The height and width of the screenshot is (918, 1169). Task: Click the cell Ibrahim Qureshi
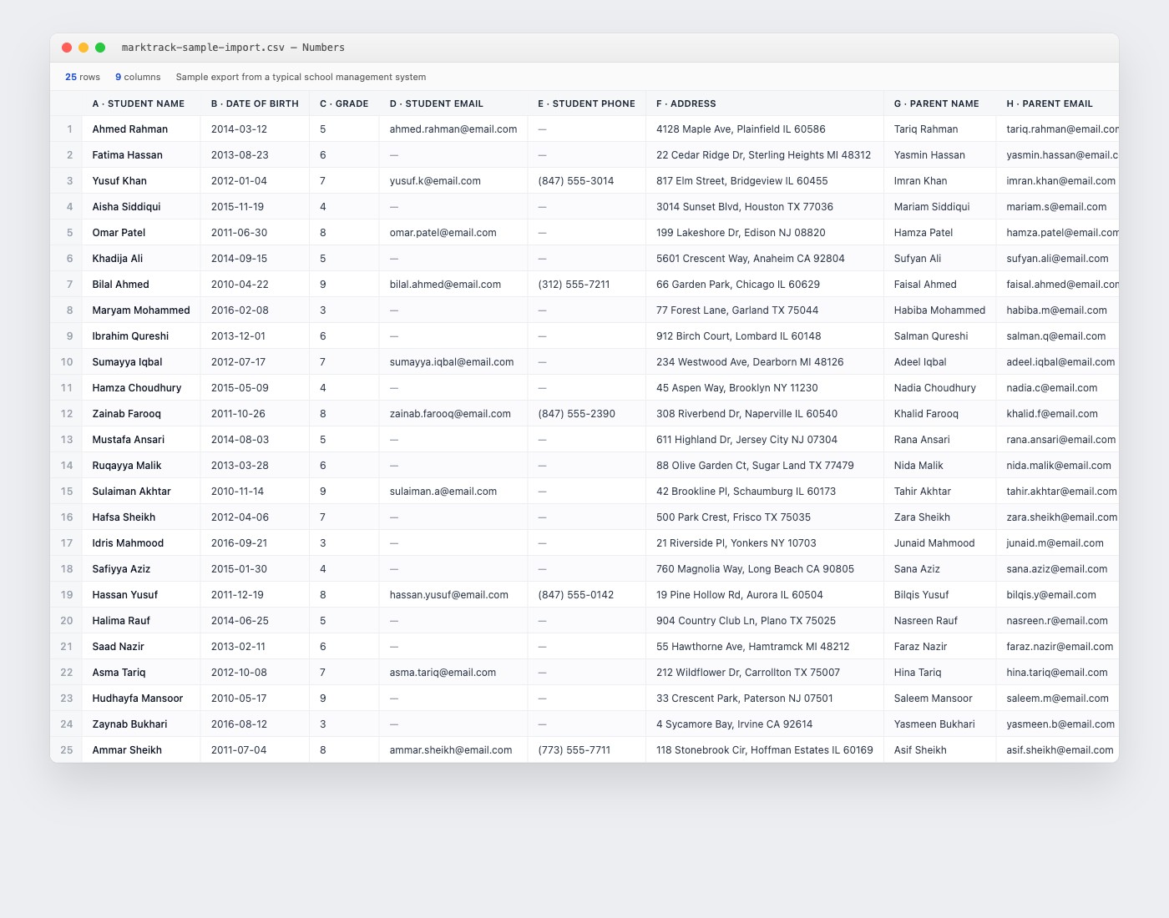pyautogui.click(x=142, y=336)
